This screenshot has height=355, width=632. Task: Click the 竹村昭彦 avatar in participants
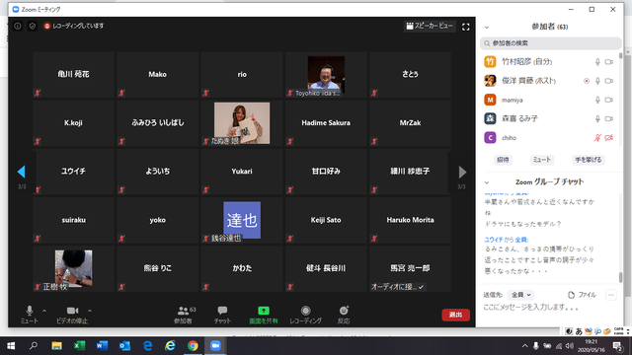point(490,62)
